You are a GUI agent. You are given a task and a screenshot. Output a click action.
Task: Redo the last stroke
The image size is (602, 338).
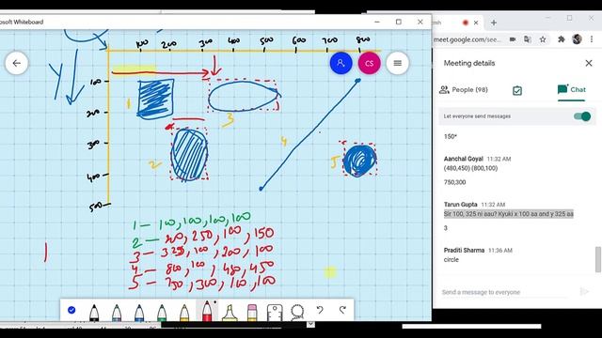click(342, 310)
